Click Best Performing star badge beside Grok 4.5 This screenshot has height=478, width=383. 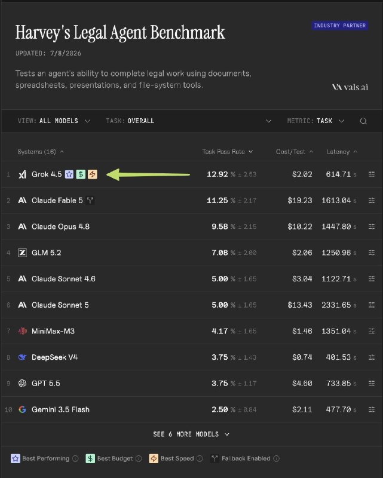coord(69,174)
